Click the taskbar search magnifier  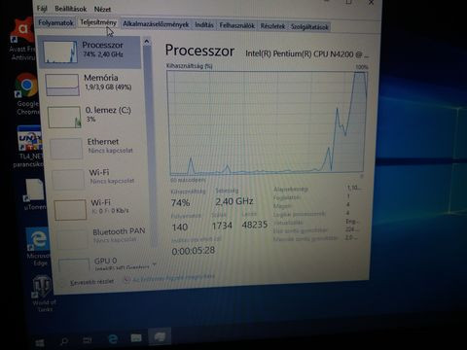(x=64, y=341)
